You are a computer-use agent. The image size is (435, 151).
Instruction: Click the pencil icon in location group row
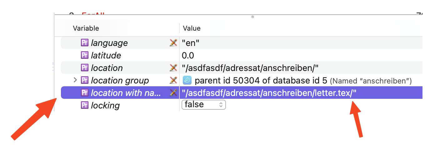click(173, 80)
